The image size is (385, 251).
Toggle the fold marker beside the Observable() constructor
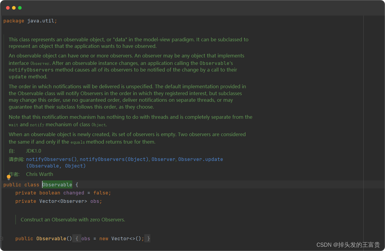coord(2,238)
